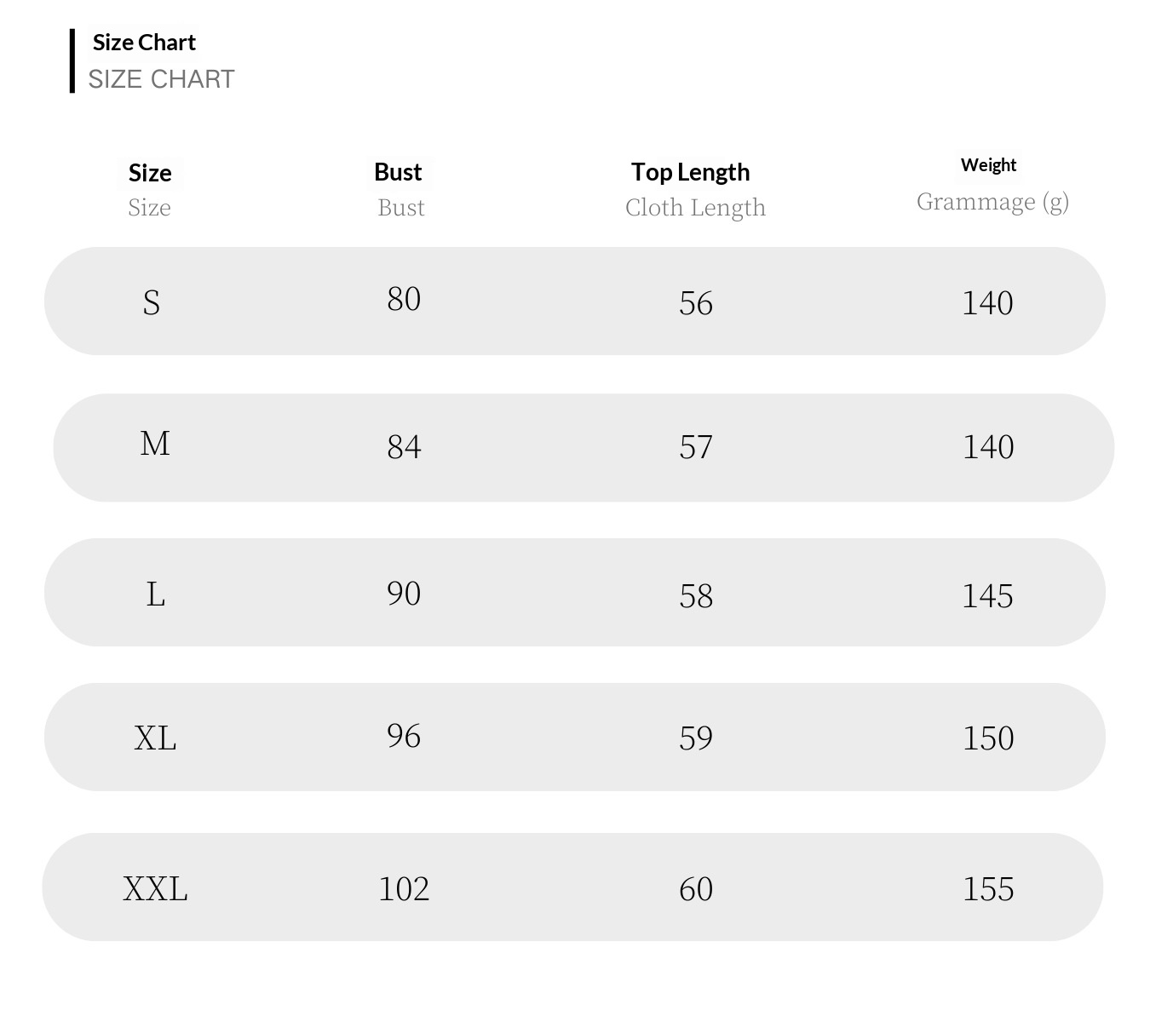Click bust value 102 in XXL row

[x=404, y=888]
